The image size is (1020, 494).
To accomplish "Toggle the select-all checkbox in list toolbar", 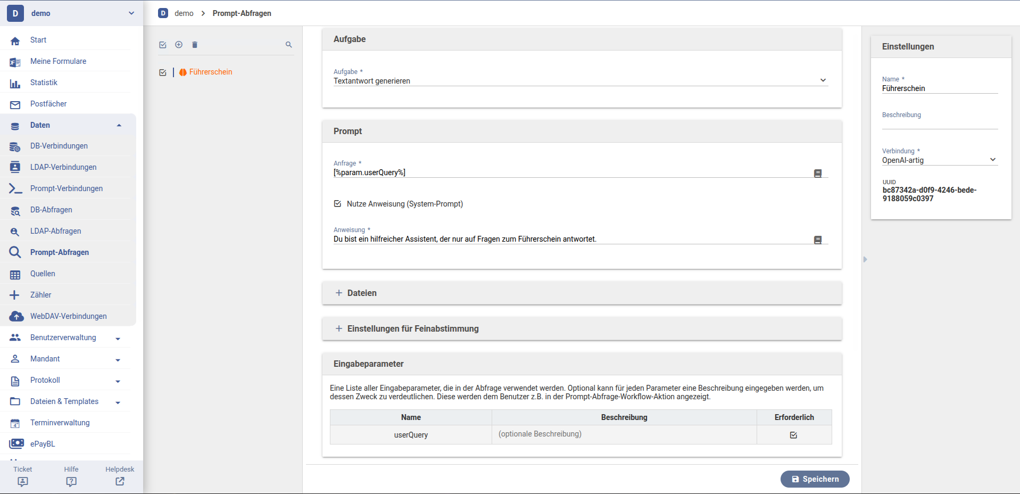I will click(x=163, y=45).
